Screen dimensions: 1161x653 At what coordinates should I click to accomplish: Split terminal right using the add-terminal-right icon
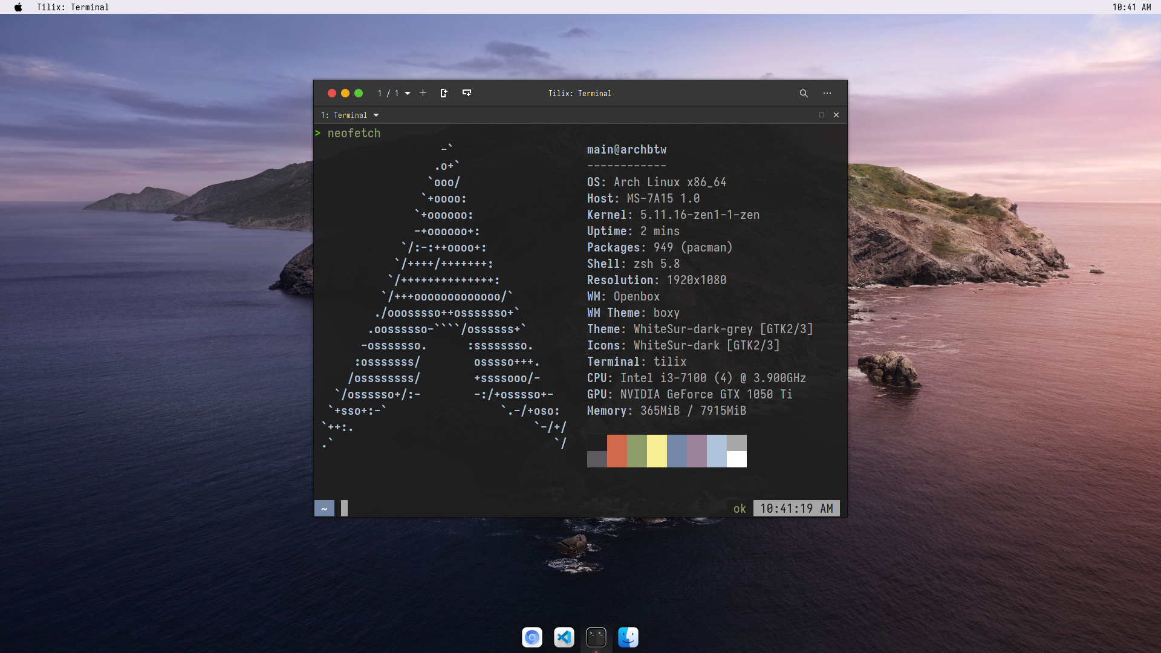click(x=444, y=93)
